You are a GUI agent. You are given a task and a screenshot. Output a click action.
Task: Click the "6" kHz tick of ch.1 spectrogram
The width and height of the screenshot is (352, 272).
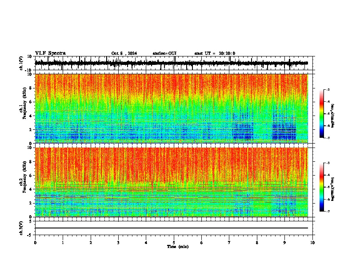[31, 102]
